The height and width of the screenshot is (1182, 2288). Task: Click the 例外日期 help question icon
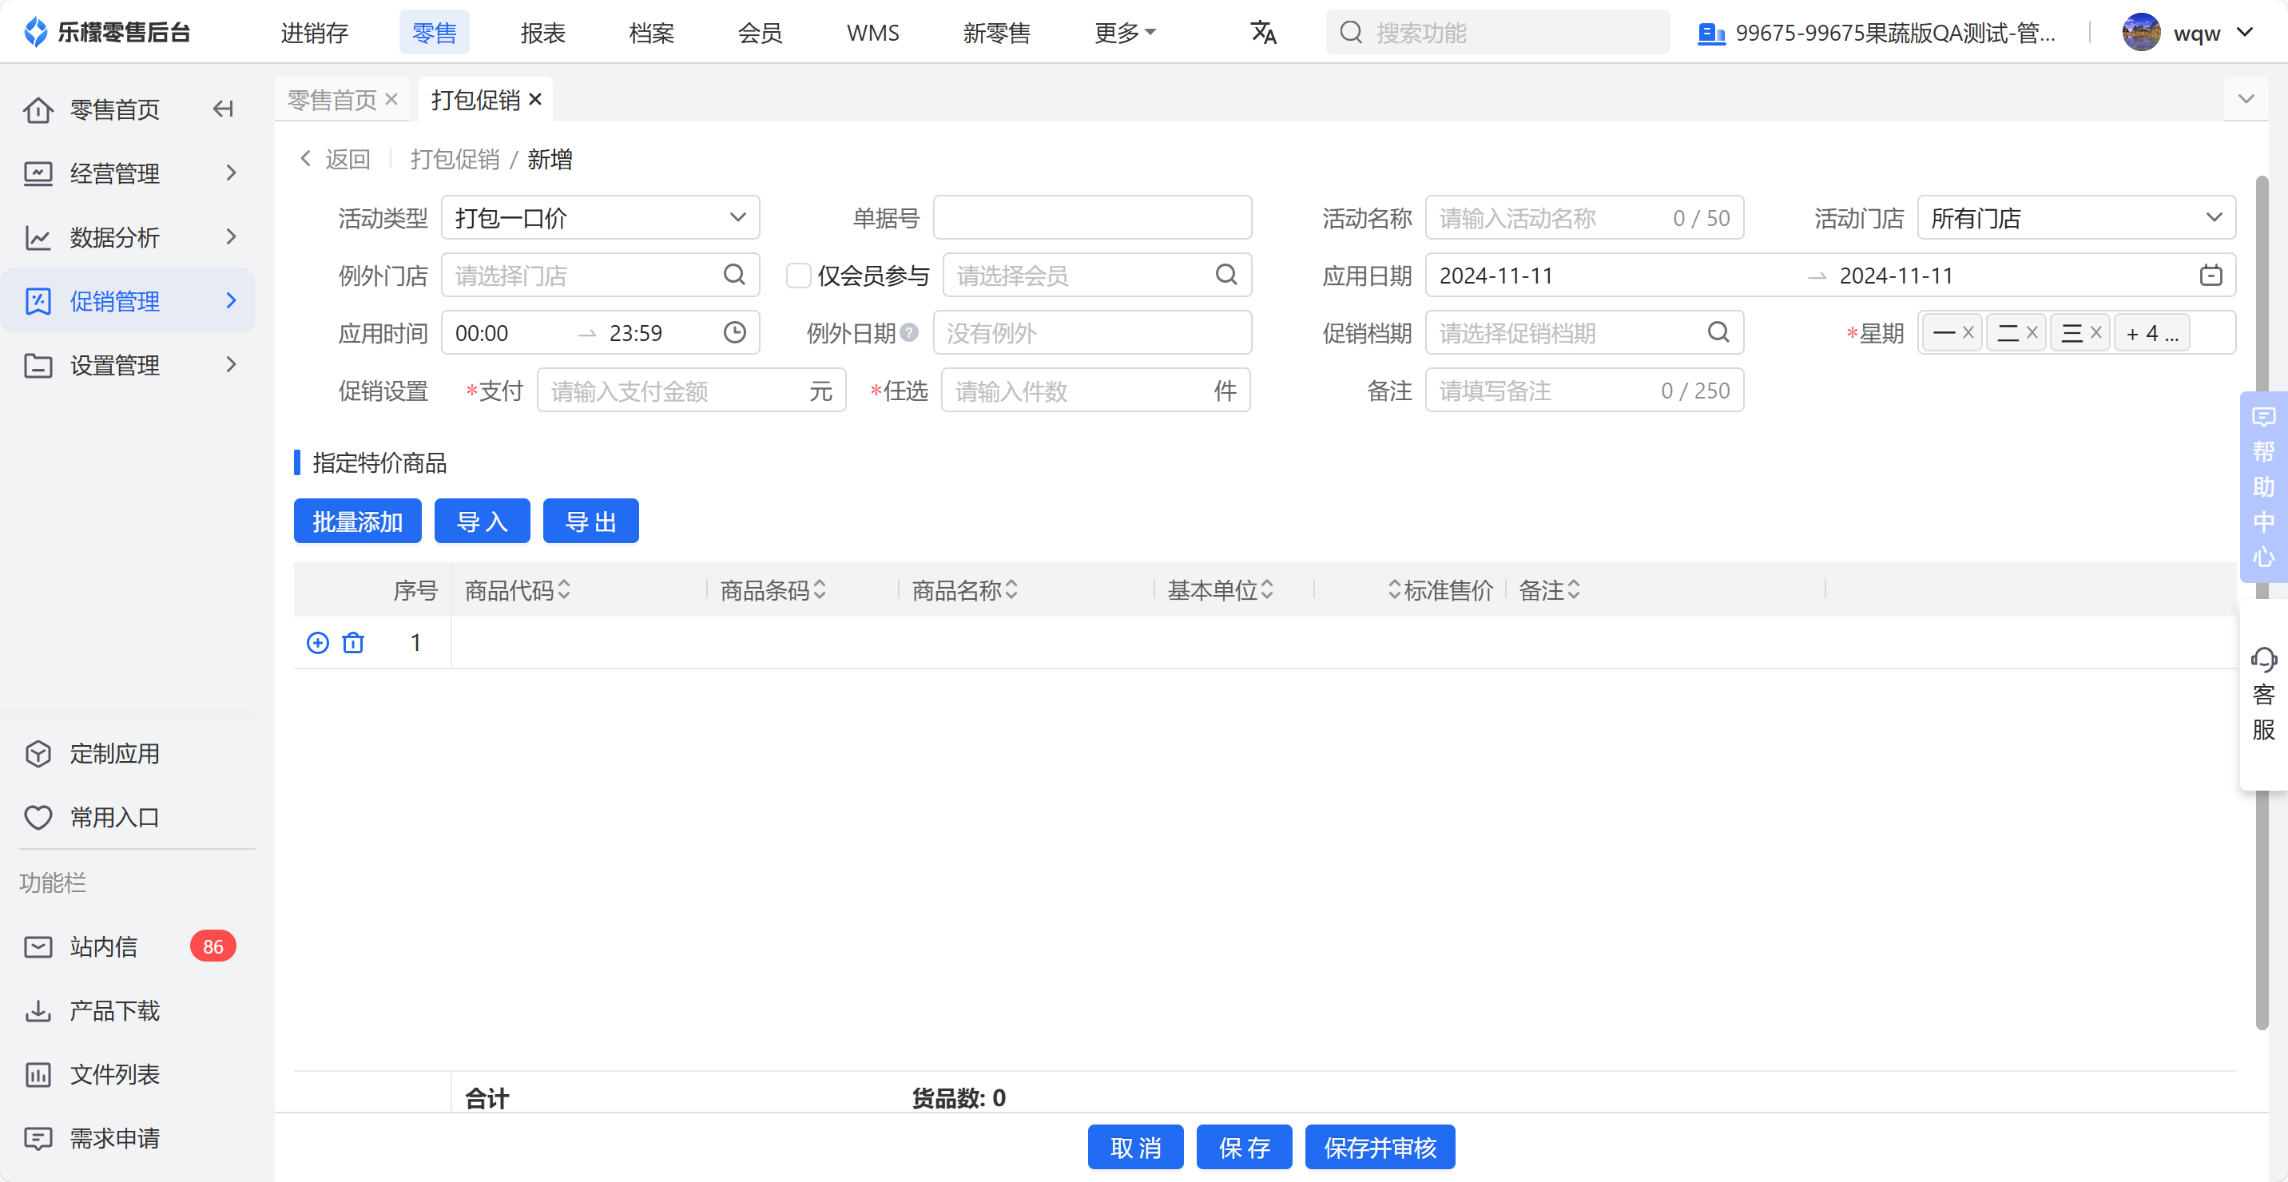tap(908, 333)
